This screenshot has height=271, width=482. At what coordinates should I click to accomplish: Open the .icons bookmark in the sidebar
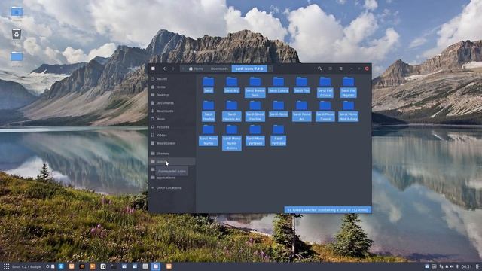click(172, 161)
